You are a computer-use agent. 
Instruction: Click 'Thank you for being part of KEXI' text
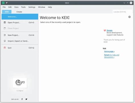(x=114, y=41)
